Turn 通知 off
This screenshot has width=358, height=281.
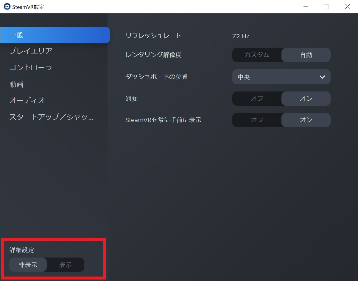(257, 99)
